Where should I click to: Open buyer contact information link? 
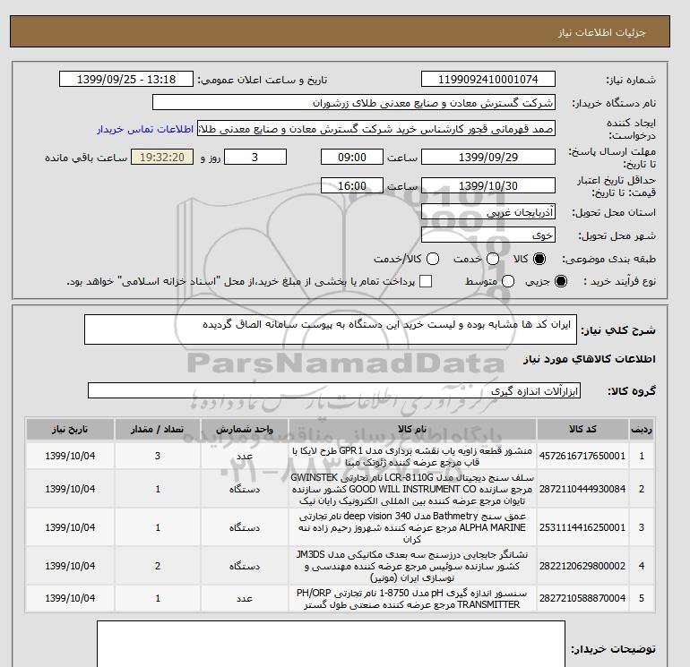pyautogui.click(x=145, y=130)
